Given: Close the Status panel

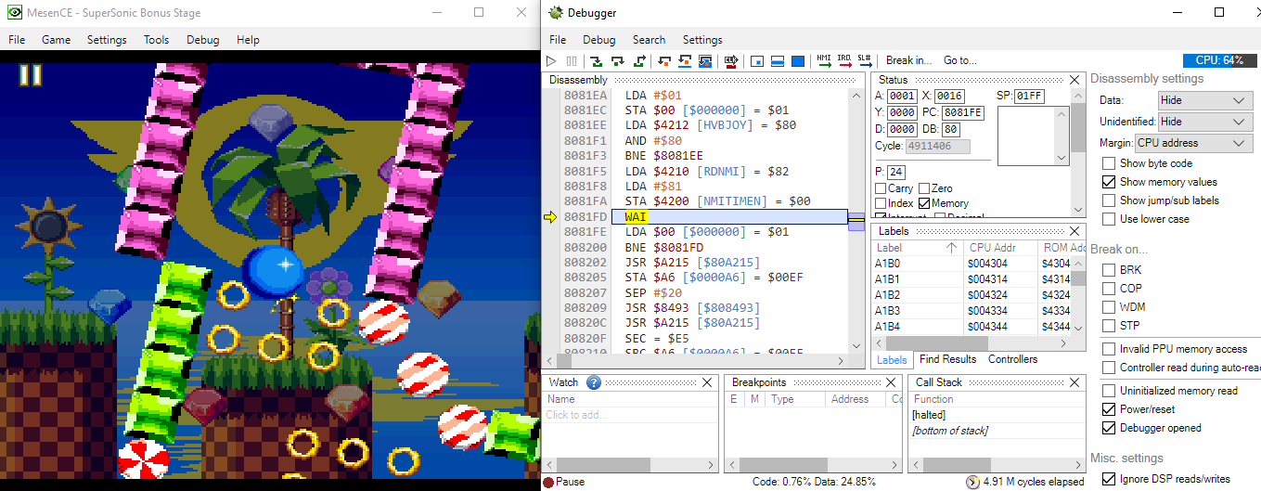Looking at the screenshot, I should click(x=1075, y=80).
